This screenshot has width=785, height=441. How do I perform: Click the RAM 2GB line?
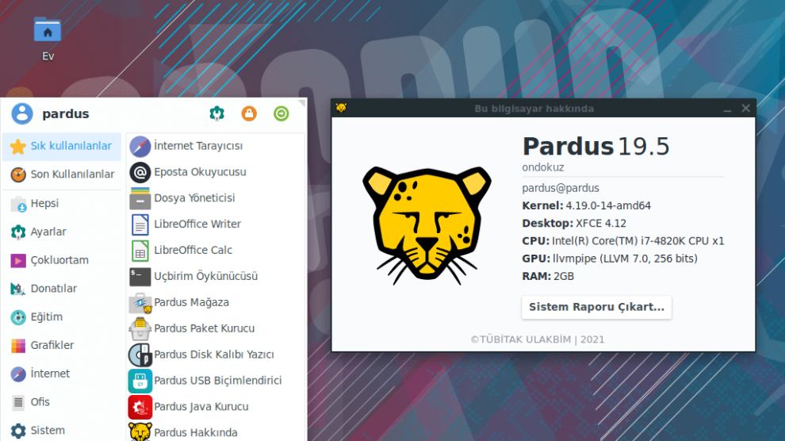548,276
